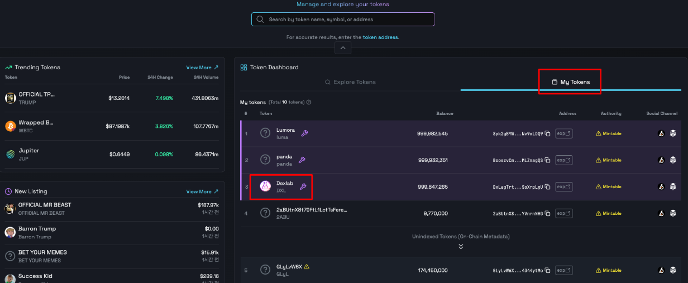Click warning icon next to GLyLvW6X
The width and height of the screenshot is (688, 283).
307,267
